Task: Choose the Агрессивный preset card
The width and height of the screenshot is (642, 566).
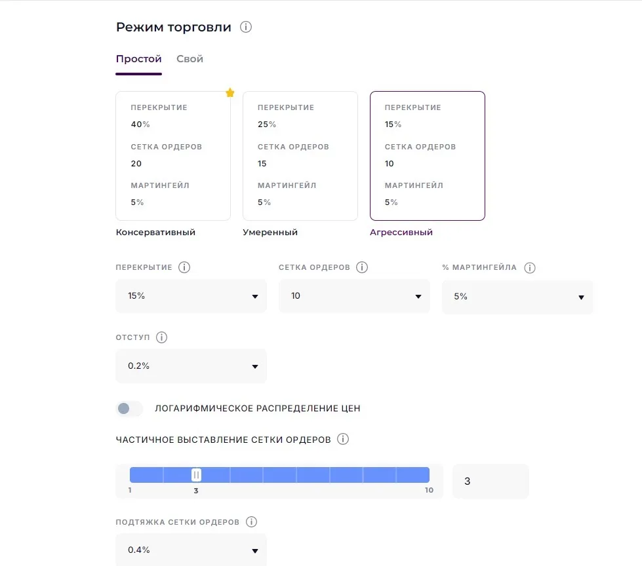Action: click(428, 156)
